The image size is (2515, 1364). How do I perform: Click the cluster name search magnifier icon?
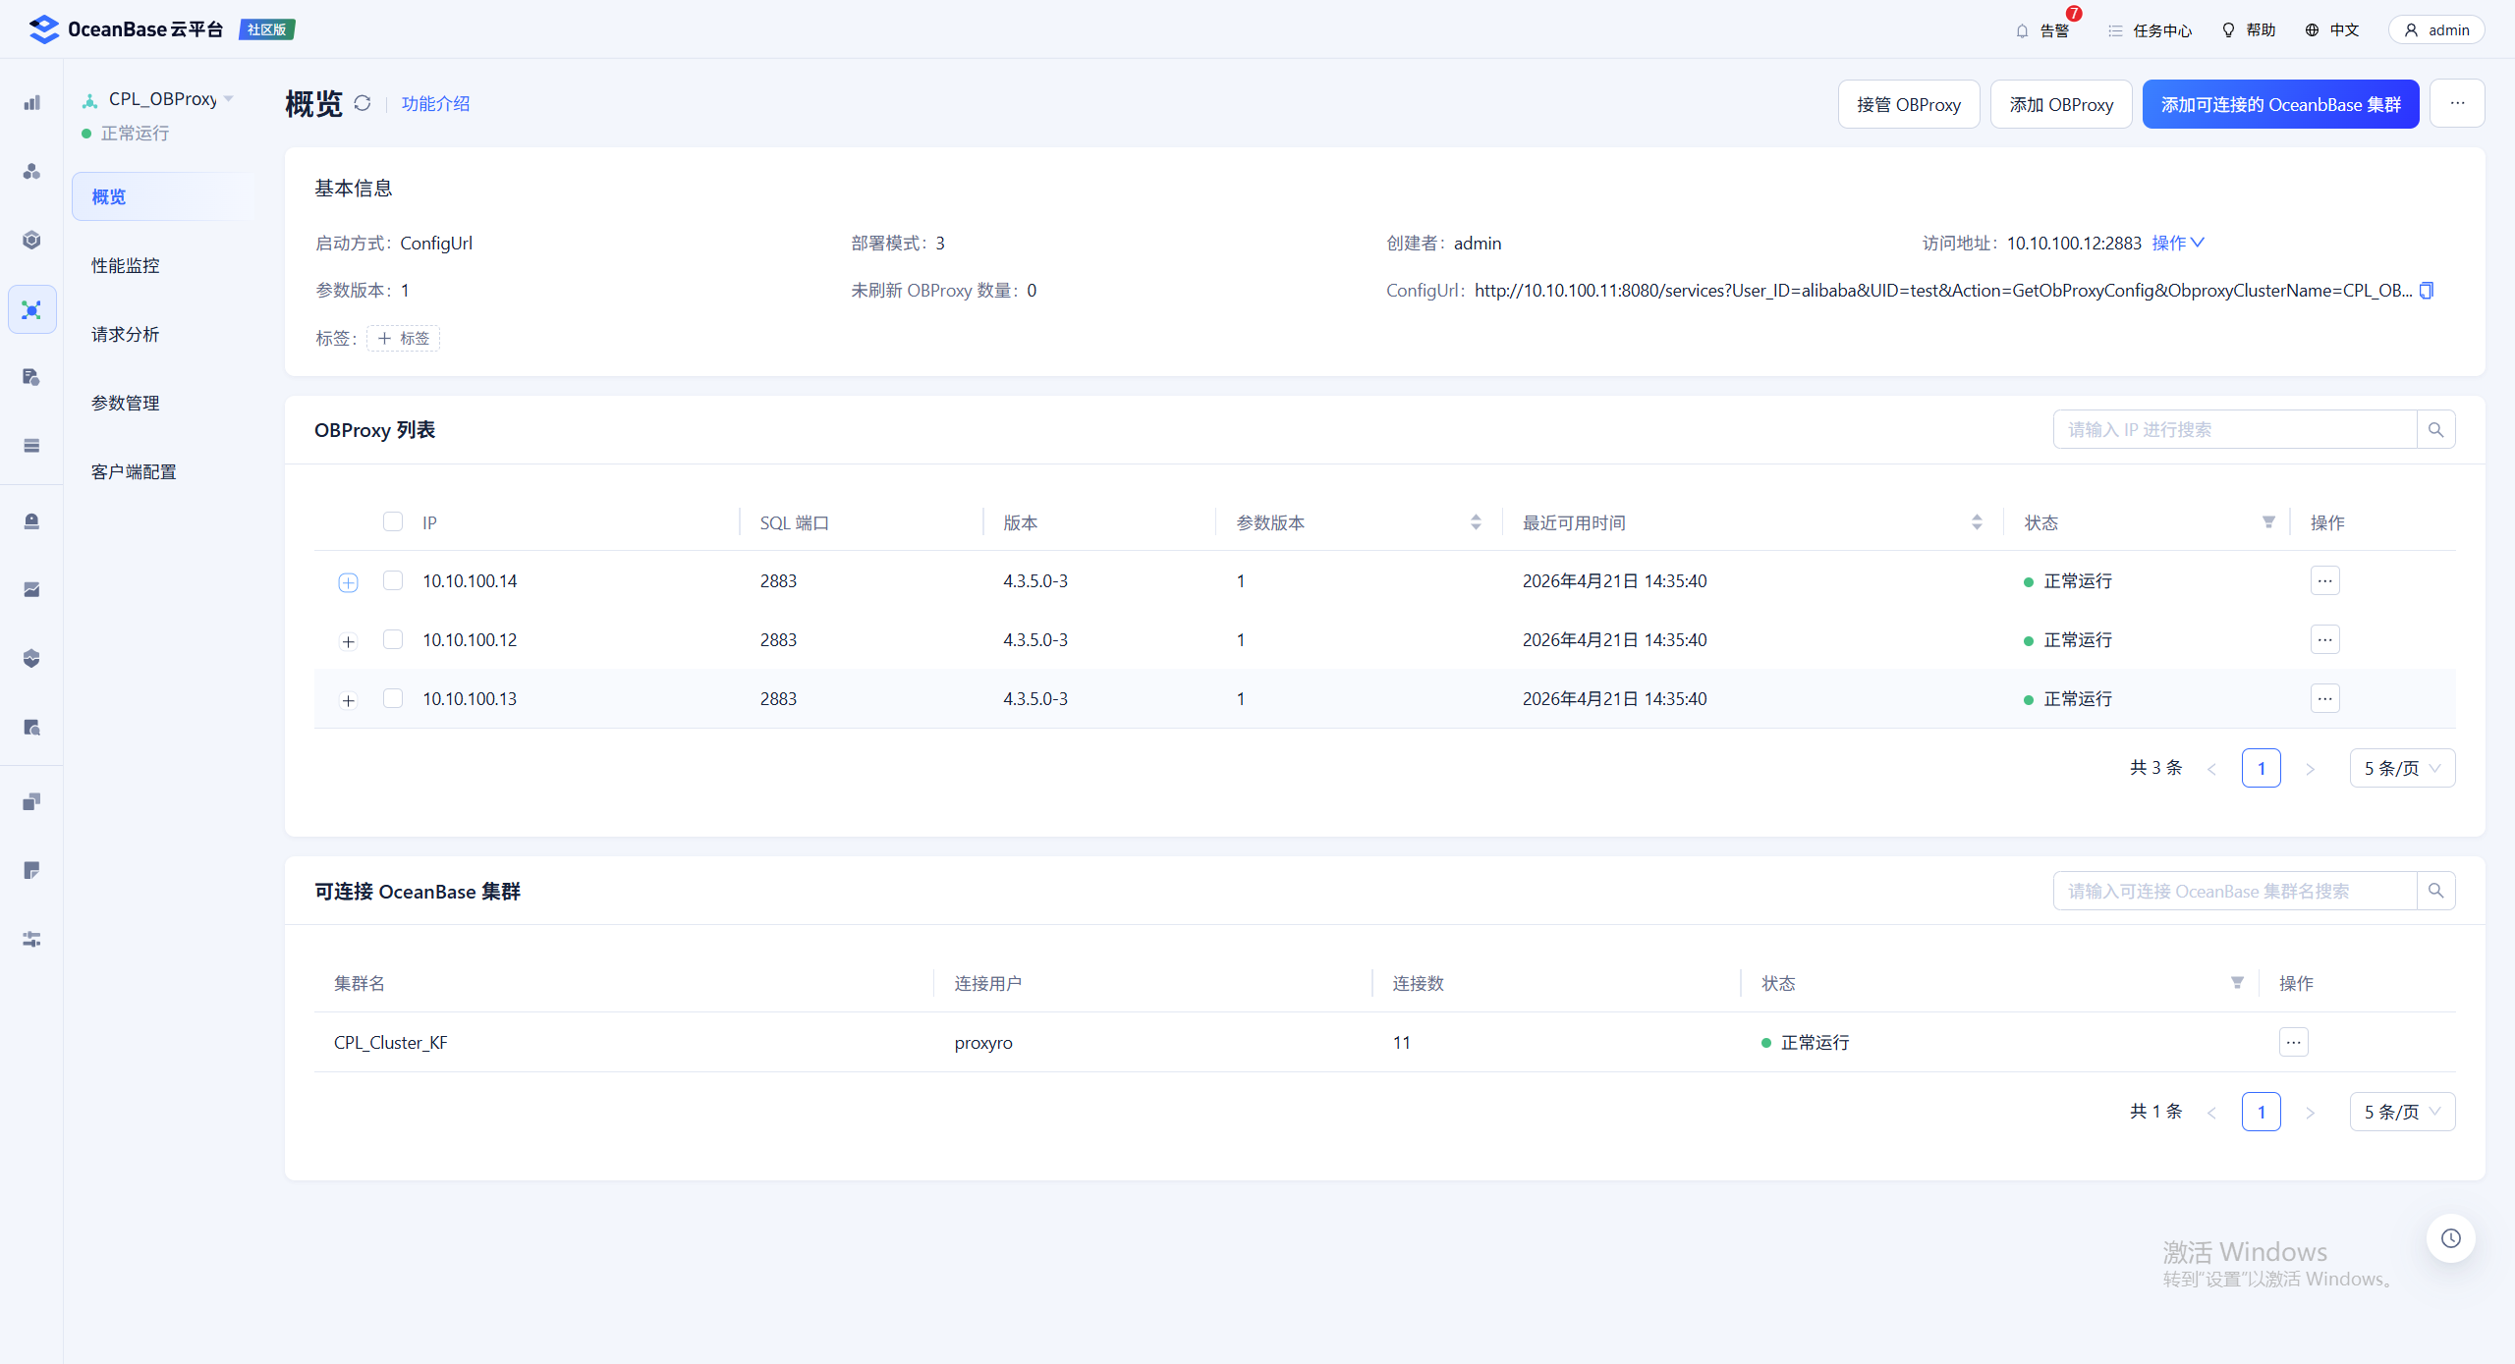2435,891
